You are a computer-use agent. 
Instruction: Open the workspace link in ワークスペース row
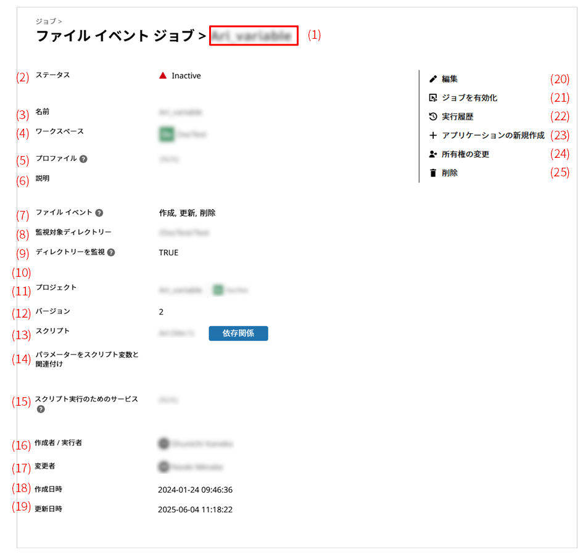point(191,134)
